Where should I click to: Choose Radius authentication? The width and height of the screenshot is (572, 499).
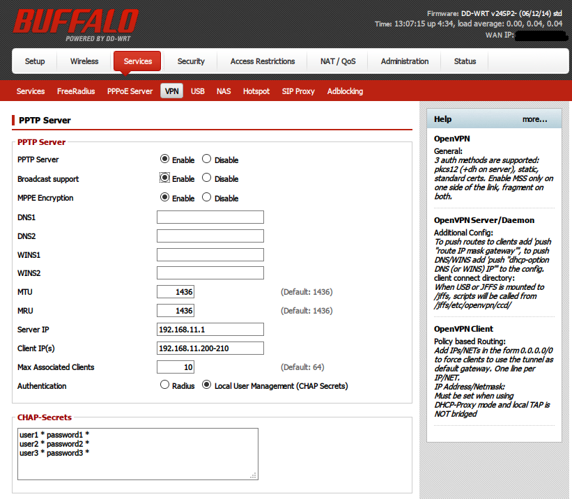(165, 385)
